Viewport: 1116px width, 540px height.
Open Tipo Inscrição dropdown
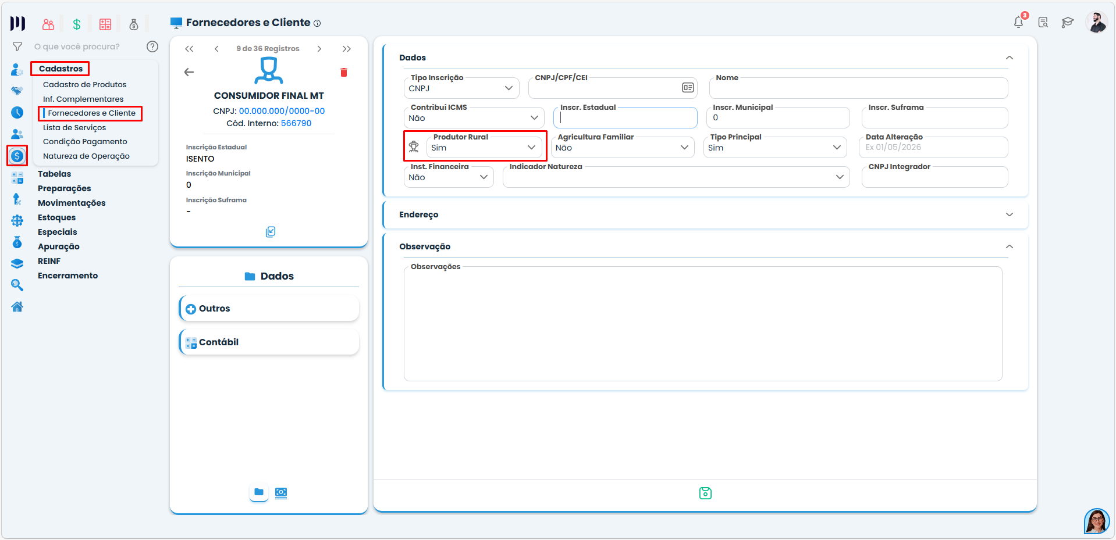point(461,88)
